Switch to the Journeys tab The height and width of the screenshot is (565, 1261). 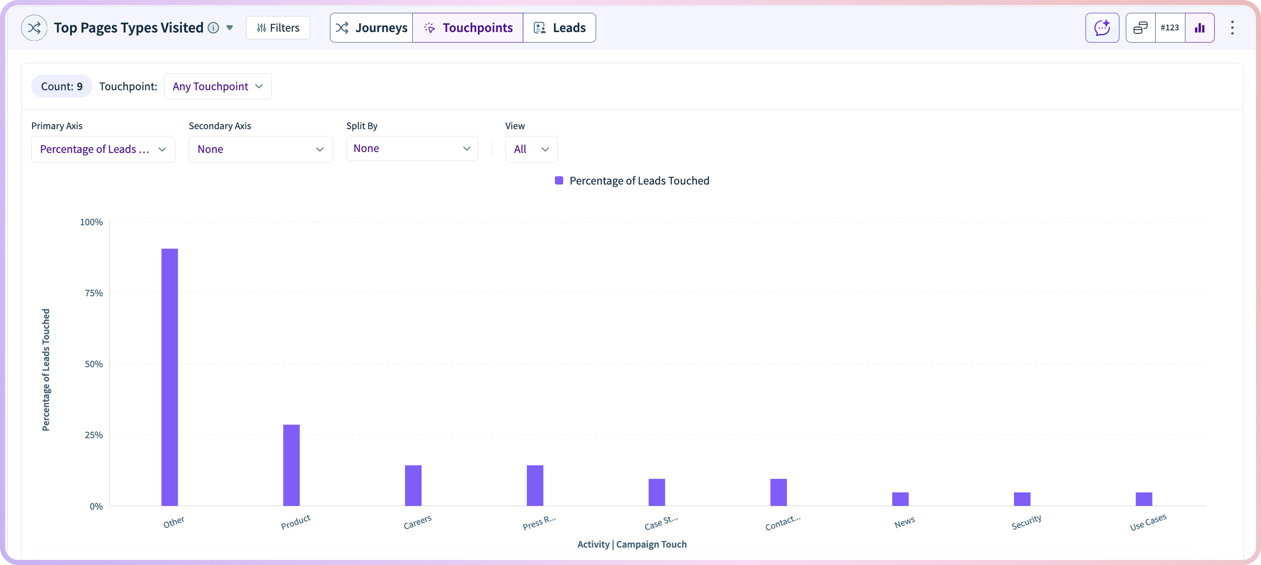pyautogui.click(x=372, y=28)
